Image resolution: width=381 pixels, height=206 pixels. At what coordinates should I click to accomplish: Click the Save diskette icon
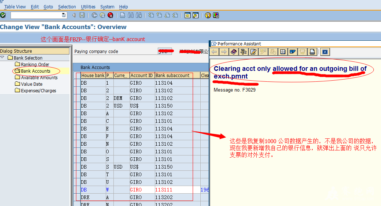pos(82,15)
